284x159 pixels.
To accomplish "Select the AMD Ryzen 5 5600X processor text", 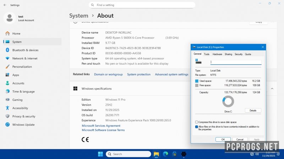I will click(130, 38).
